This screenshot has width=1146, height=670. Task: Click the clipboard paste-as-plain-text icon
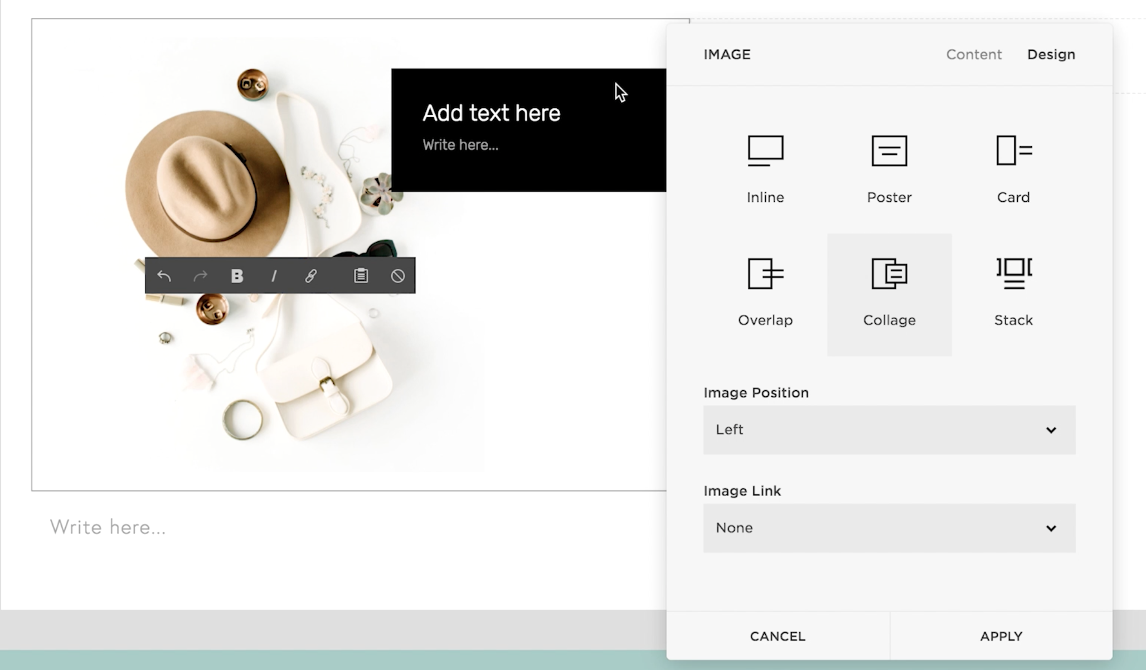[x=361, y=275]
